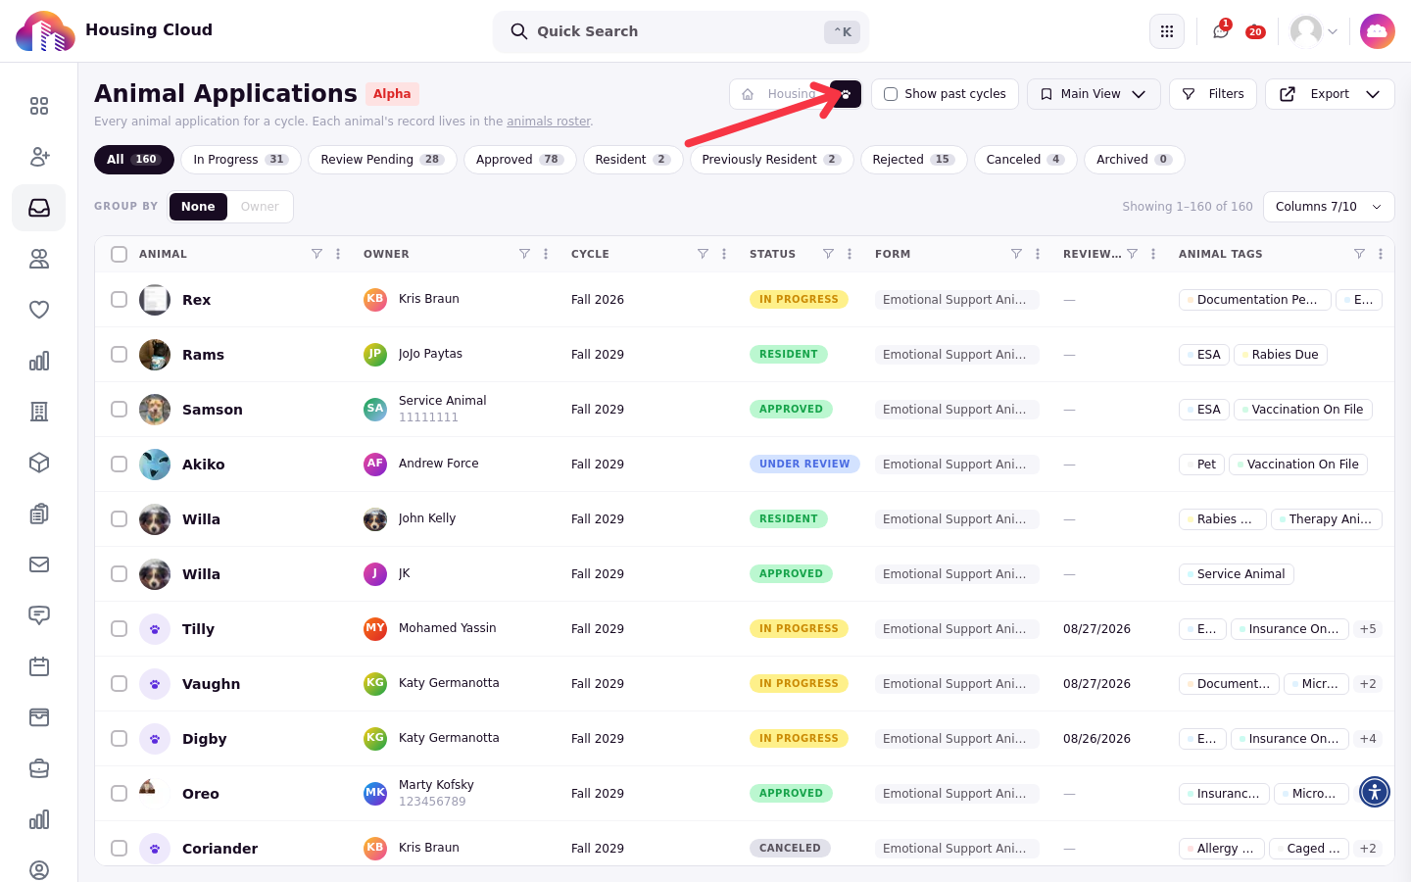The width and height of the screenshot is (1411, 882).
Task: Expand the Export dropdown
Action: click(x=1330, y=94)
